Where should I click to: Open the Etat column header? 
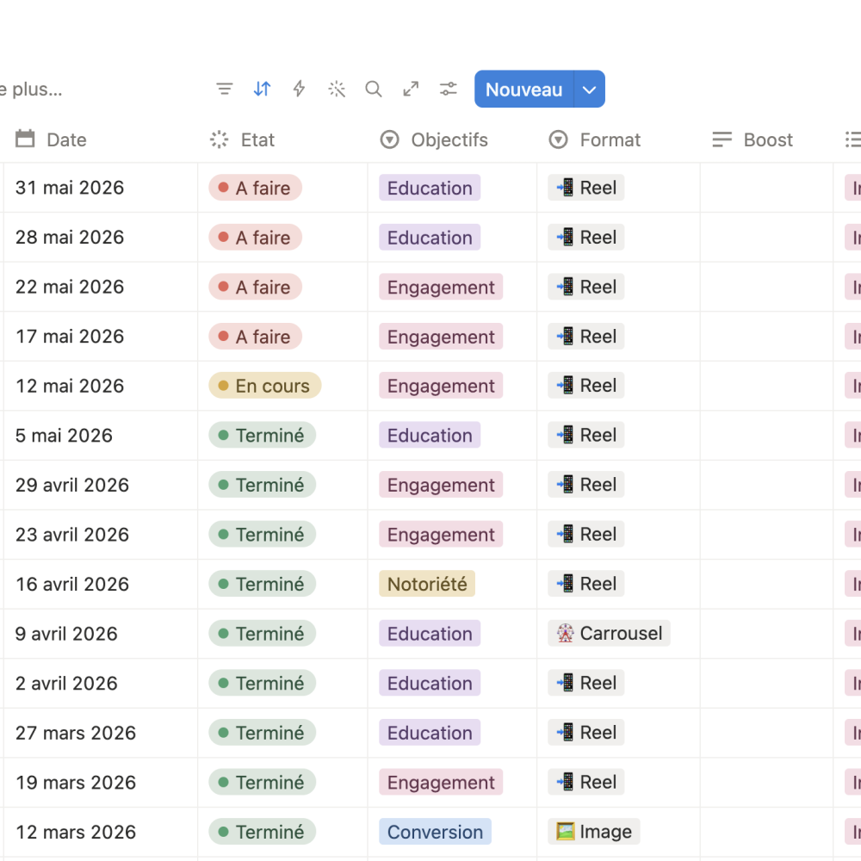point(282,140)
